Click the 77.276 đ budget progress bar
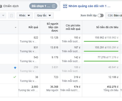Viewport: 122px width, 101px height. (101, 61)
